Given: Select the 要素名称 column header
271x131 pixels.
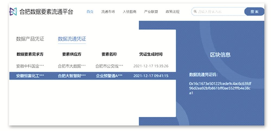Looking at the screenshot, I should point(109,54).
